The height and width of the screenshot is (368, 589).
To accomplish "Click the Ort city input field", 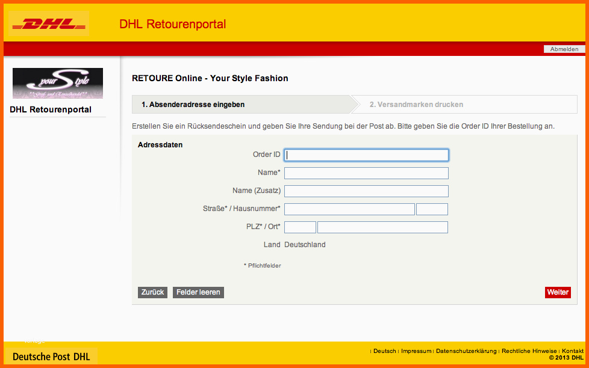I will click(383, 227).
